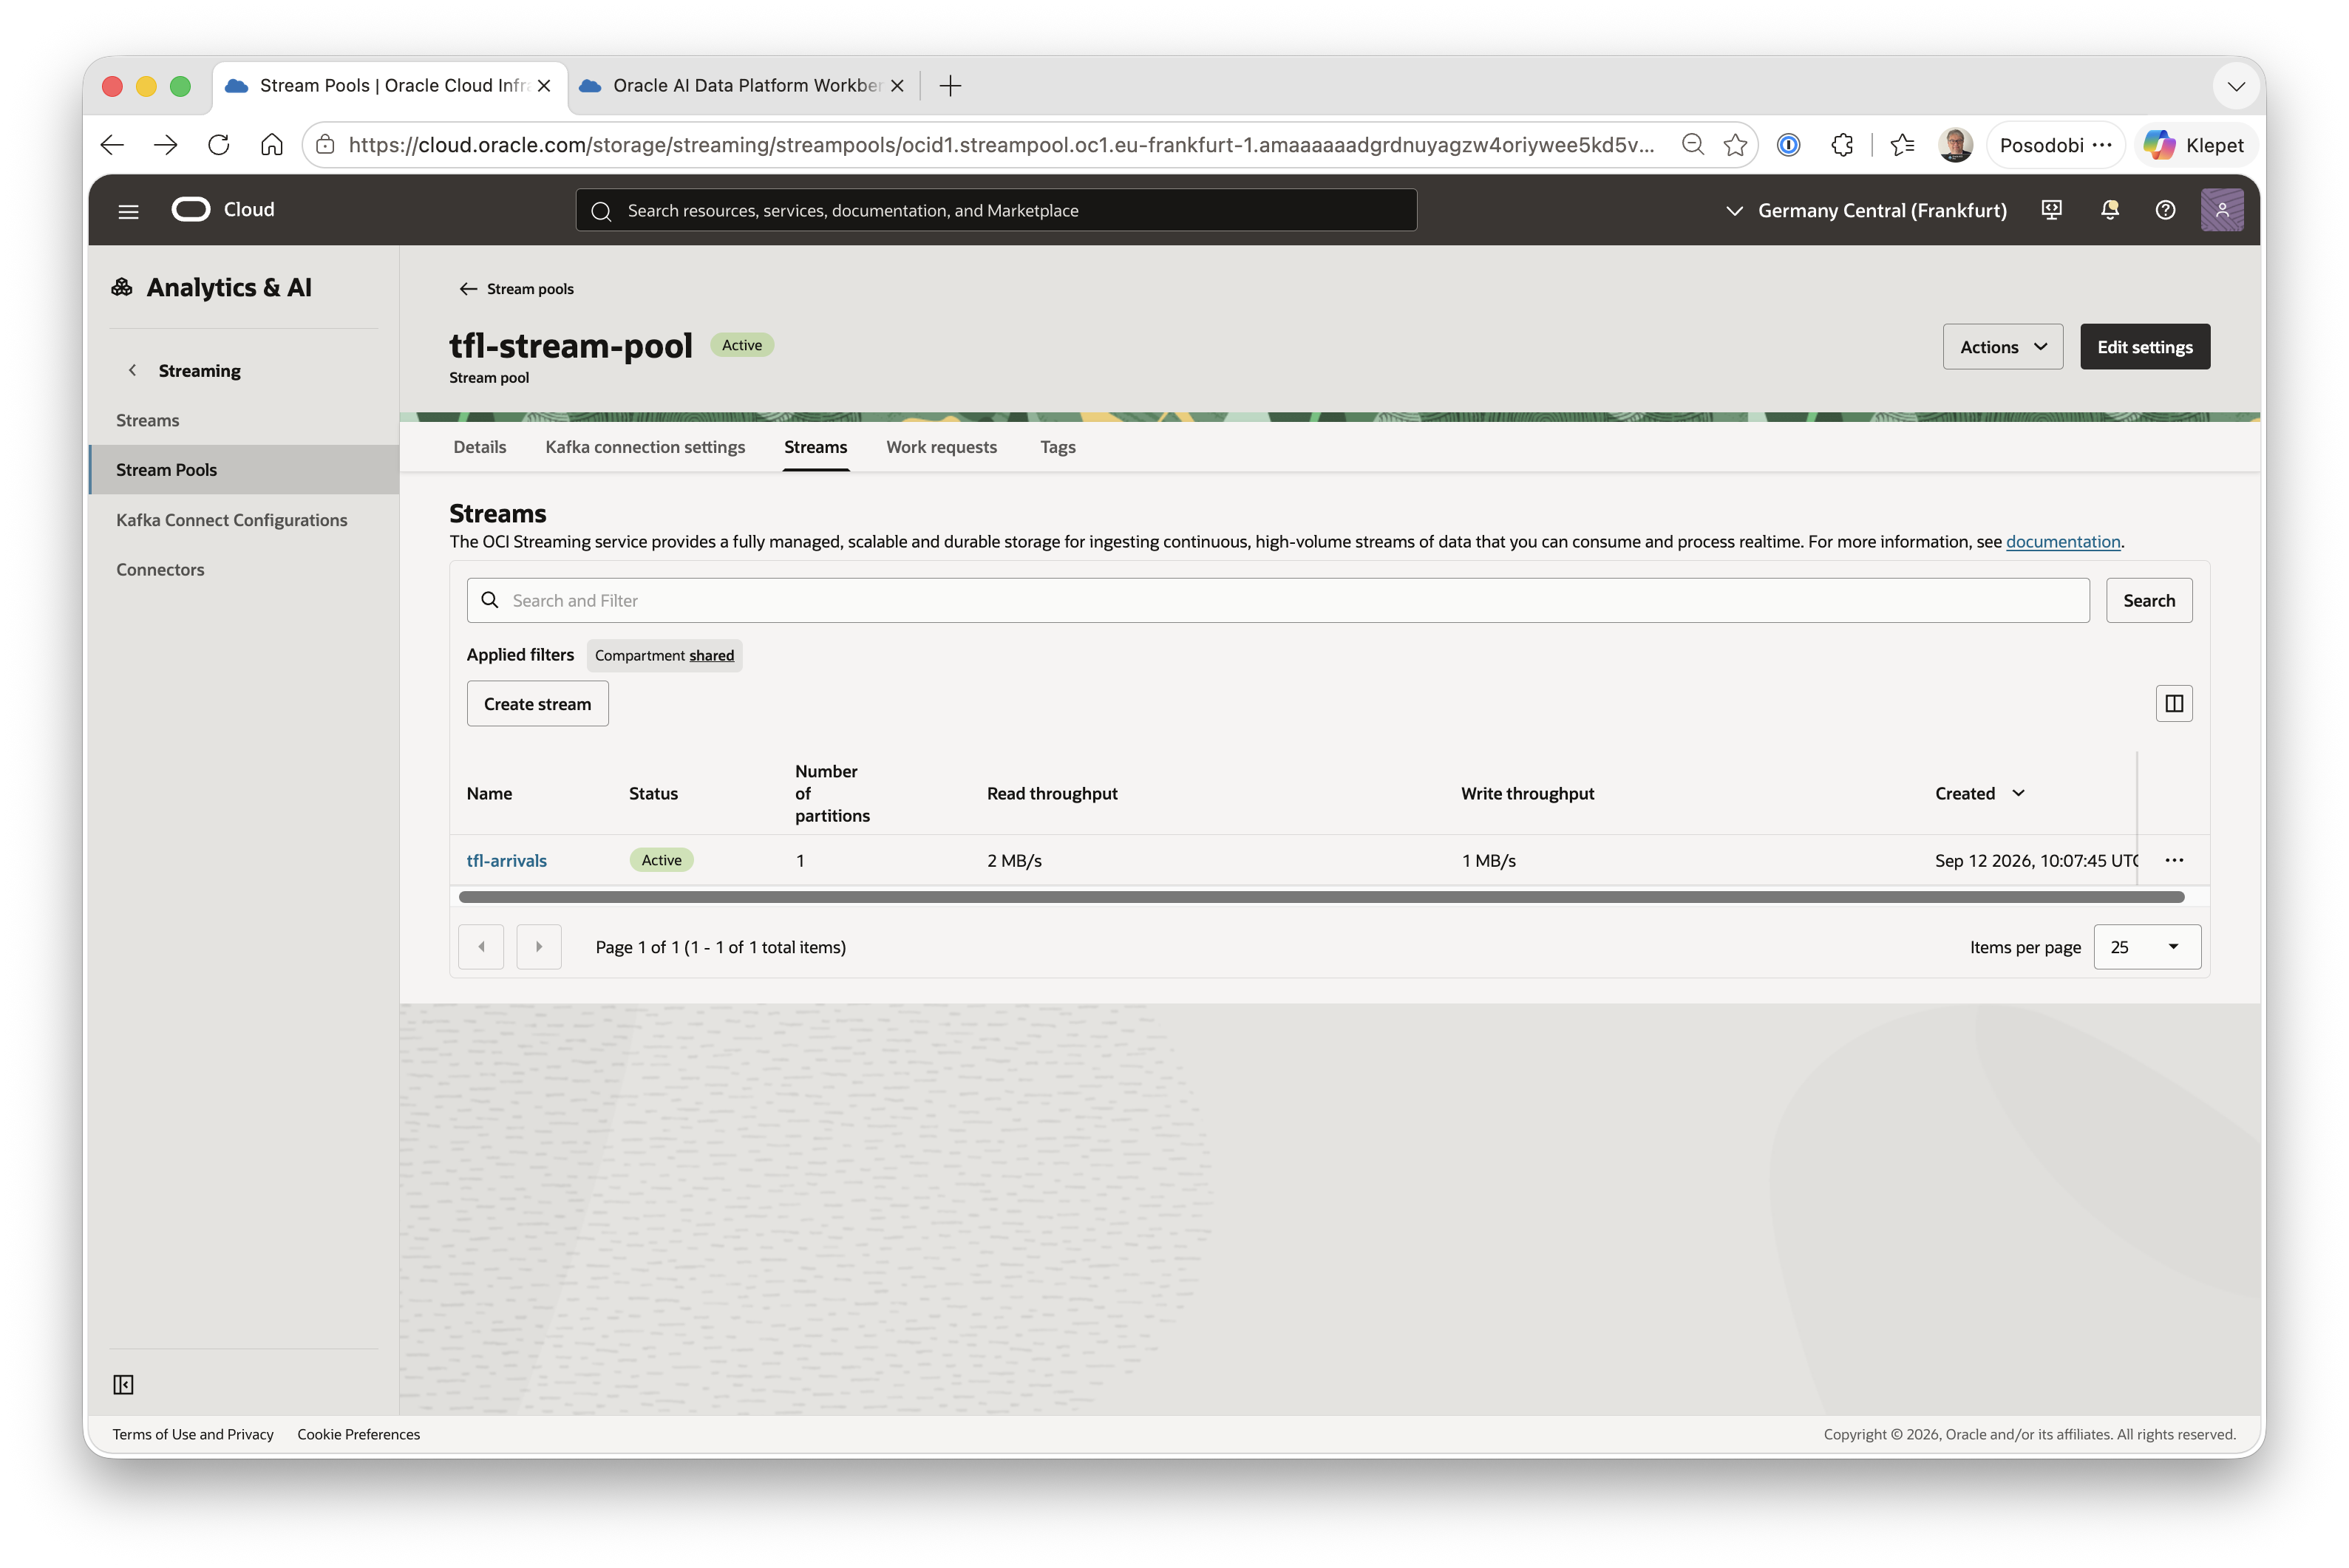Switch to Oracle AI Data Platform browser tab
2349x1568 pixels.
[744, 86]
